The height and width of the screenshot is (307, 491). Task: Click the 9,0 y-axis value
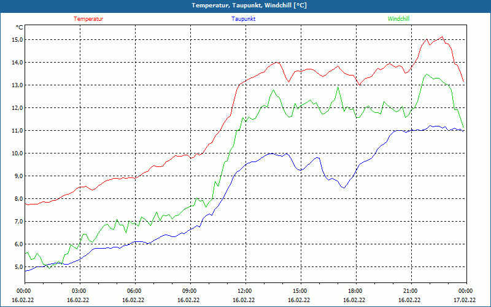pyautogui.click(x=19, y=176)
